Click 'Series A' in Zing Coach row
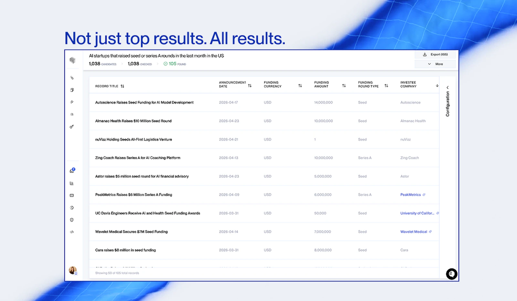This screenshot has height=301, width=517. 365,158
